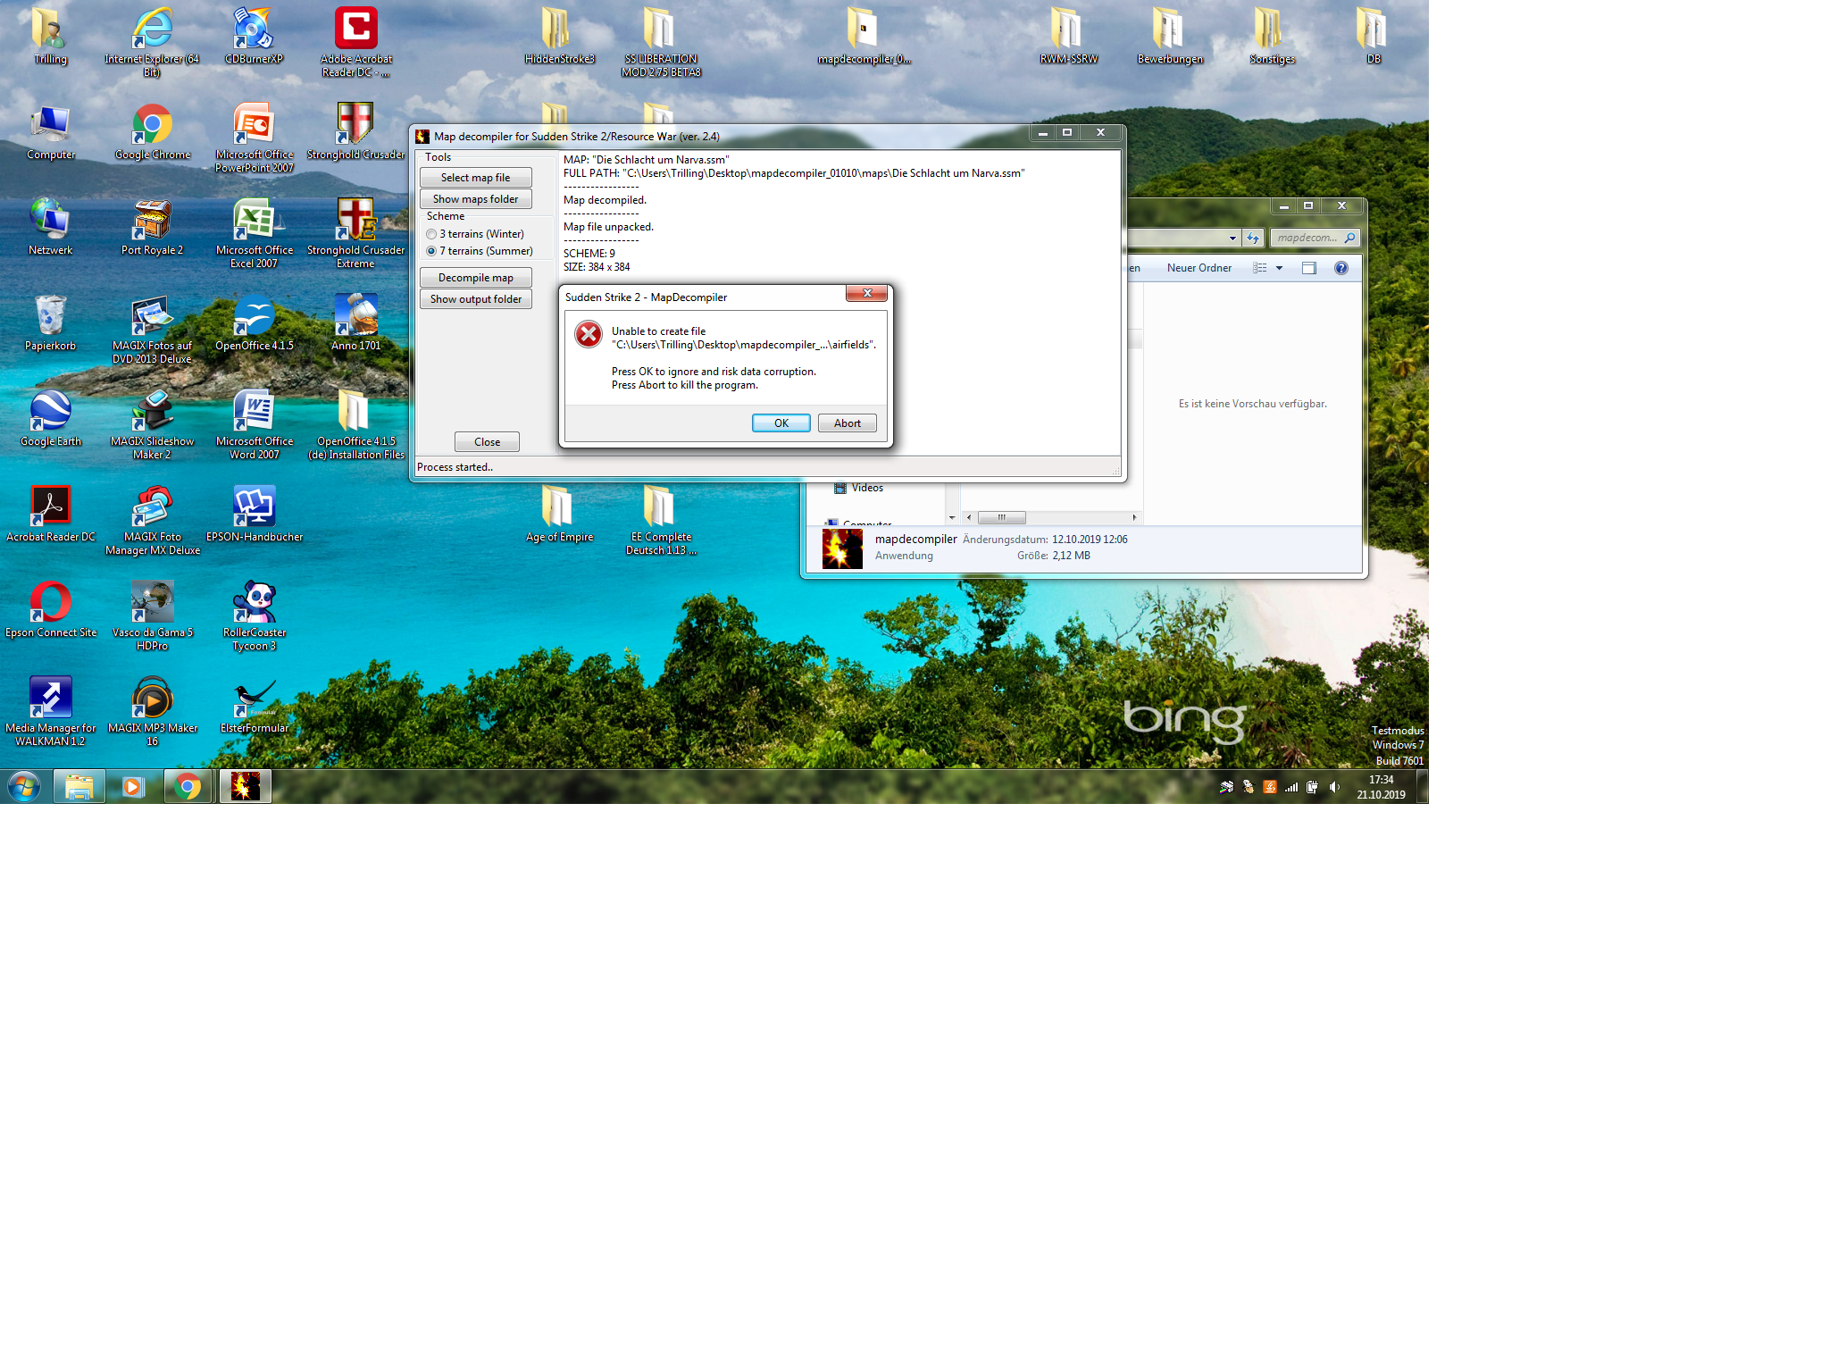
Task: Open the EE Complete Deutsch 1.13 folder
Action: (661, 519)
